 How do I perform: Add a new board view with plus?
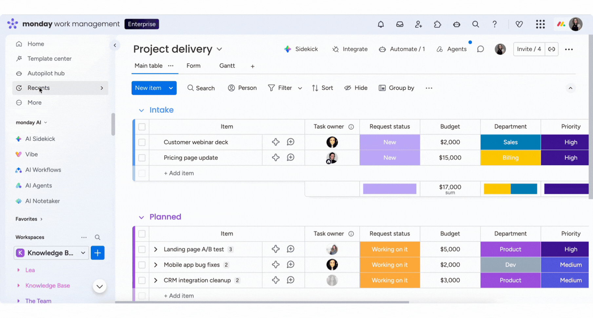(252, 66)
